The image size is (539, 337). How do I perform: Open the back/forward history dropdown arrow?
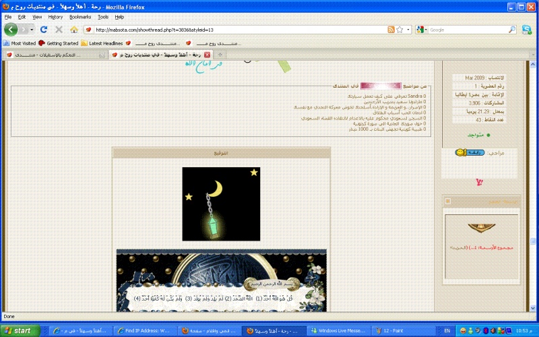[x=31, y=30]
